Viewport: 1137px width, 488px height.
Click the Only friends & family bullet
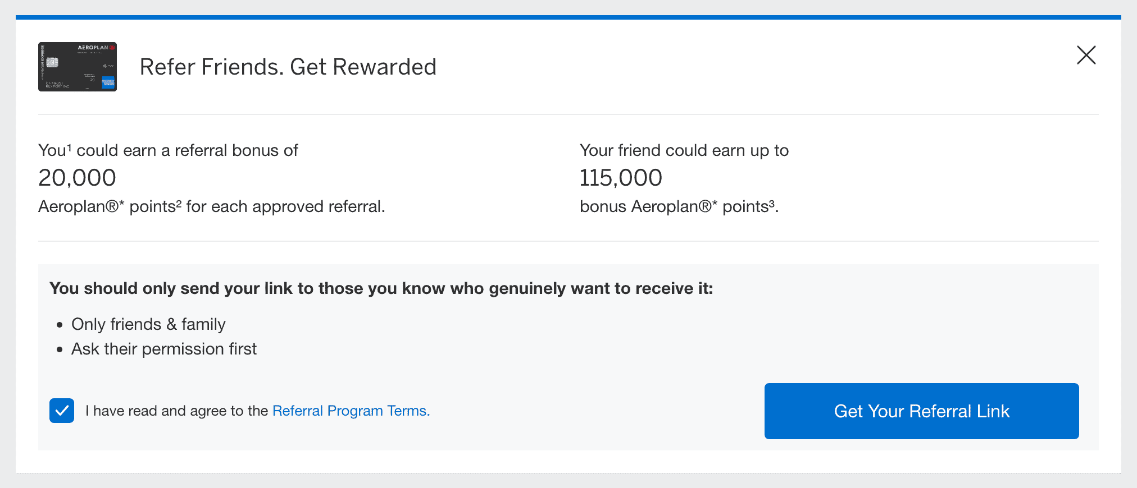(x=148, y=324)
